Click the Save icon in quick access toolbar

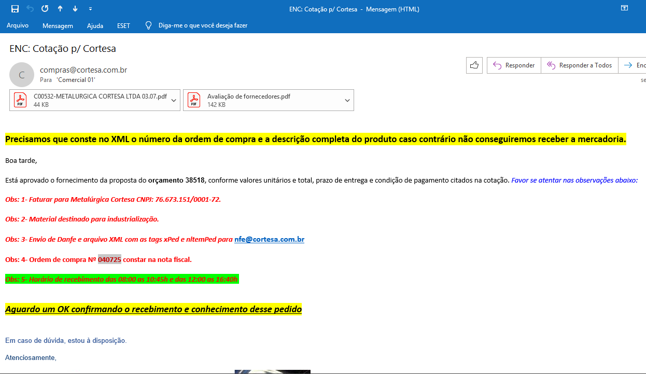[x=15, y=9]
